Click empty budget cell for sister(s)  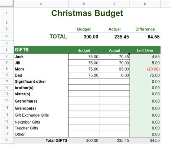[84, 94]
